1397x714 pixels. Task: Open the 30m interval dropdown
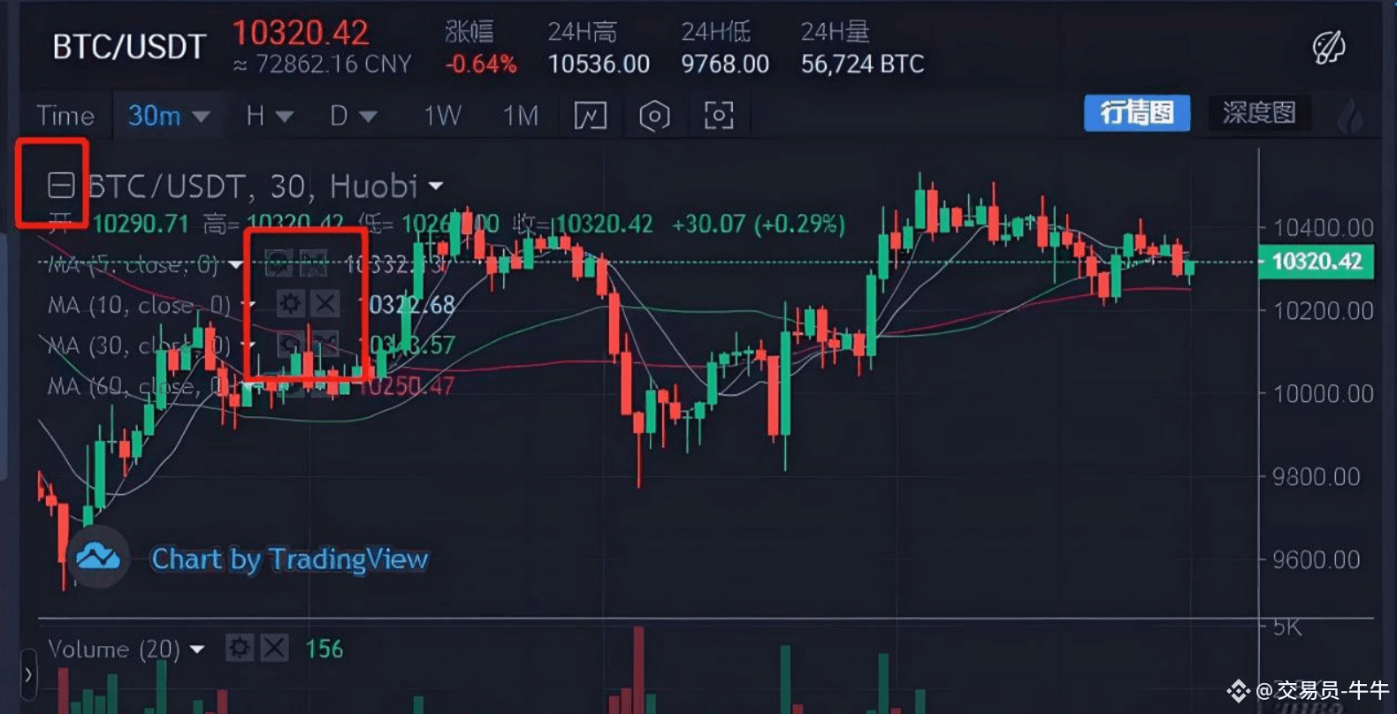[x=168, y=116]
